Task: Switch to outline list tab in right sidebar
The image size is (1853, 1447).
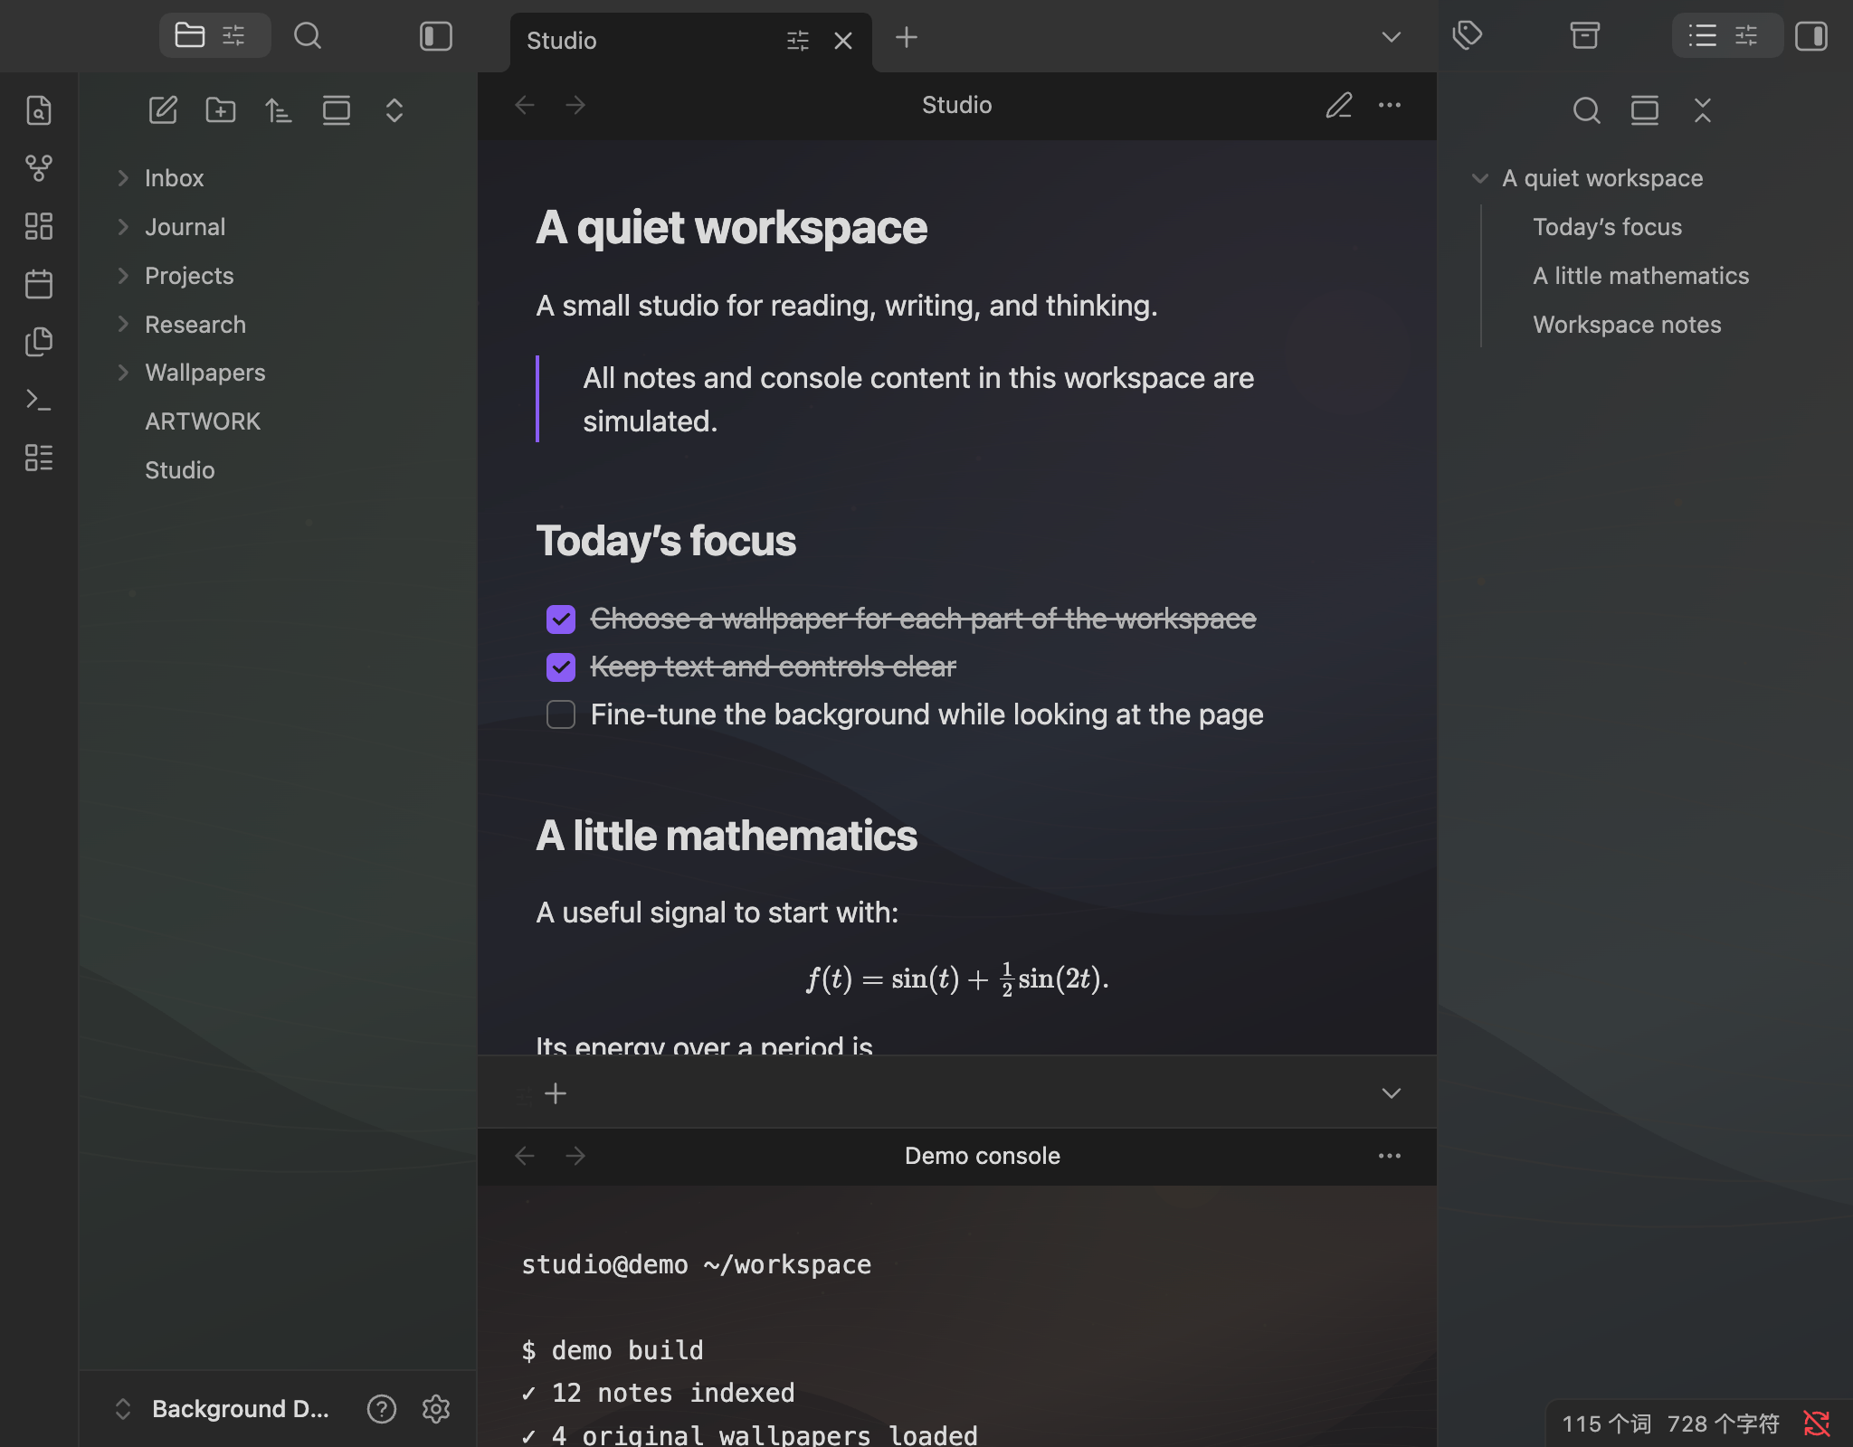Action: (1703, 36)
